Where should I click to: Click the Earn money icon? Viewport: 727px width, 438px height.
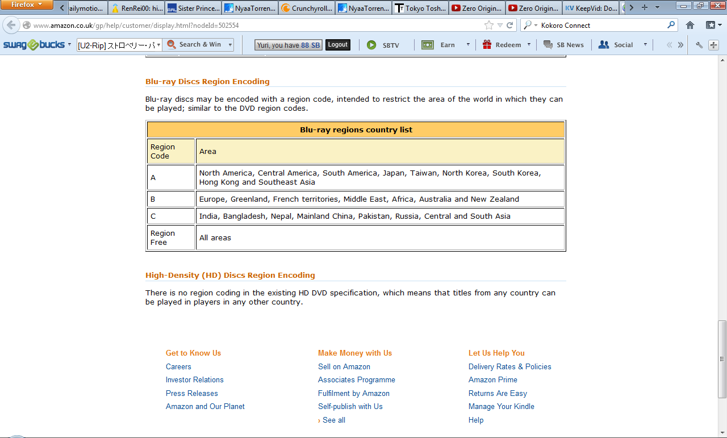click(x=428, y=45)
